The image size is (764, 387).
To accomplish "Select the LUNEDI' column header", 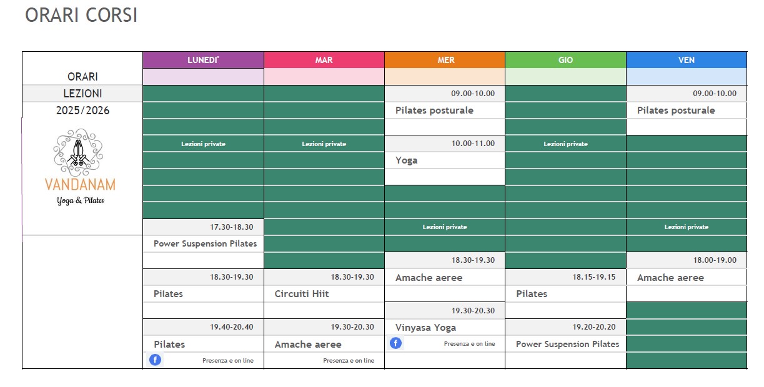I will [203, 60].
